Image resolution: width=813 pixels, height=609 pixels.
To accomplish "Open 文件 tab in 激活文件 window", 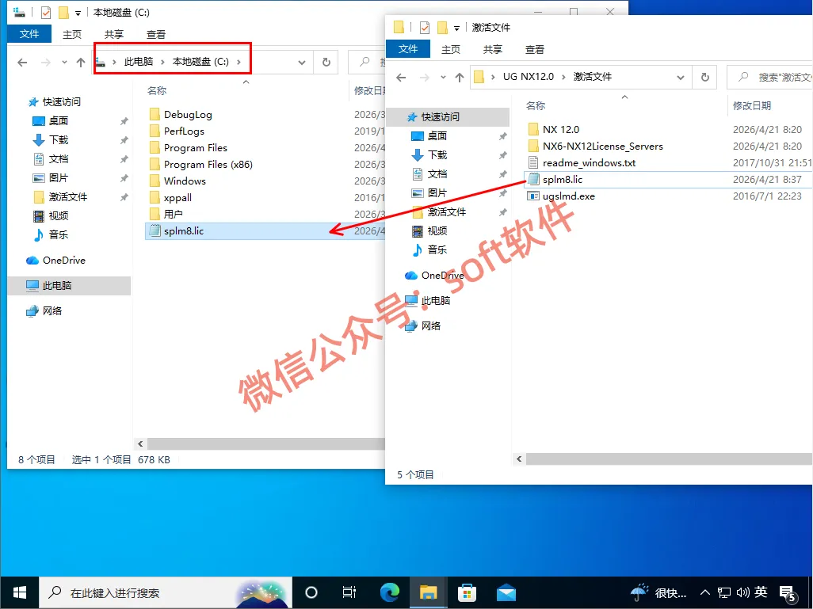I will (x=408, y=49).
